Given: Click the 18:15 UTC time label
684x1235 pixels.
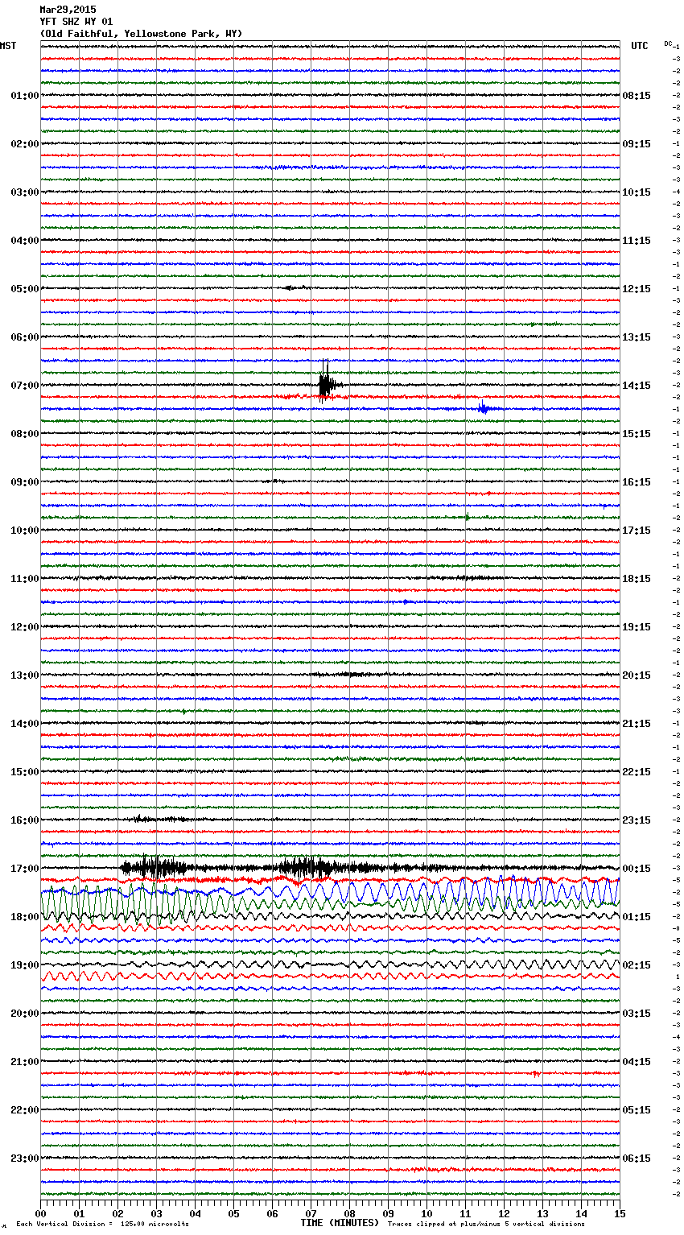Looking at the screenshot, I should click(637, 579).
